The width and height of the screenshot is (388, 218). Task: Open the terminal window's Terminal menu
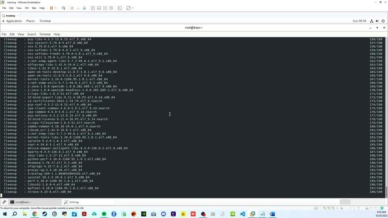click(x=45, y=34)
